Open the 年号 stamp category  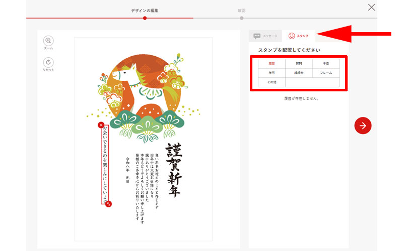(272, 73)
